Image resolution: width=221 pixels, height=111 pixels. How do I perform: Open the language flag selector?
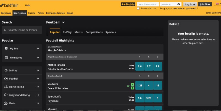tap(217, 4)
